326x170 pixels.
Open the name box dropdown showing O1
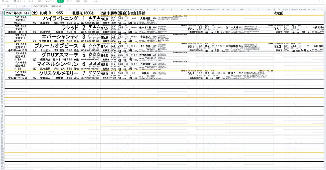16,6
